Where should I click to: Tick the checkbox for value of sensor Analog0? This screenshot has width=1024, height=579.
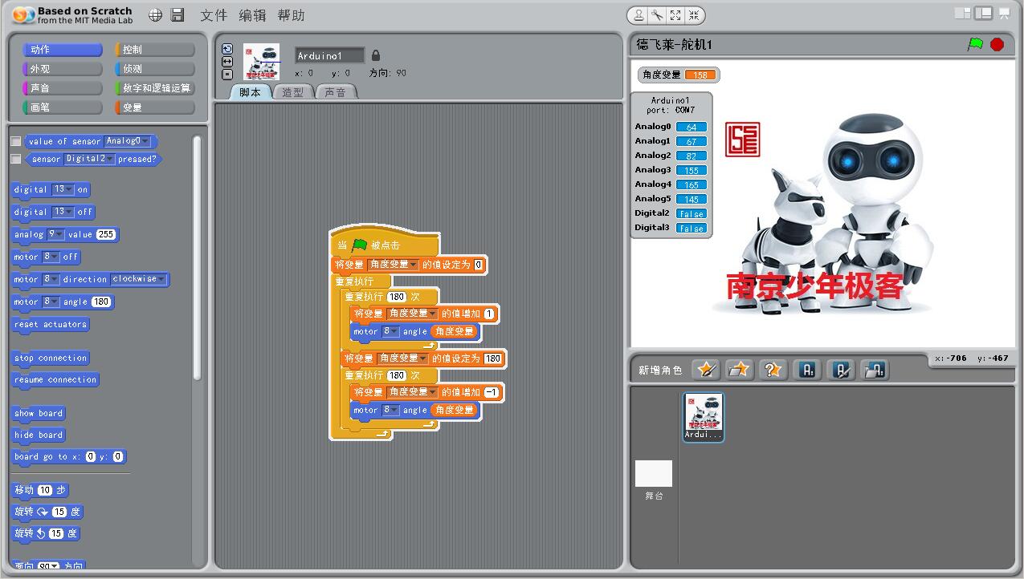16,141
